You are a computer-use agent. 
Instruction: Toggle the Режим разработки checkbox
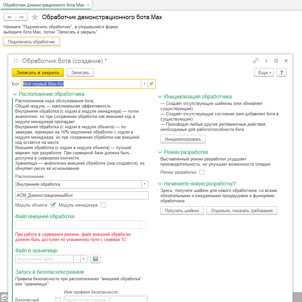pyautogui.click(x=202, y=172)
